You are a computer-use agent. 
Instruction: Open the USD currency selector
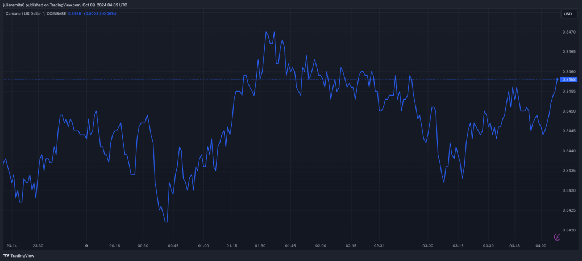(x=567, y=14)
